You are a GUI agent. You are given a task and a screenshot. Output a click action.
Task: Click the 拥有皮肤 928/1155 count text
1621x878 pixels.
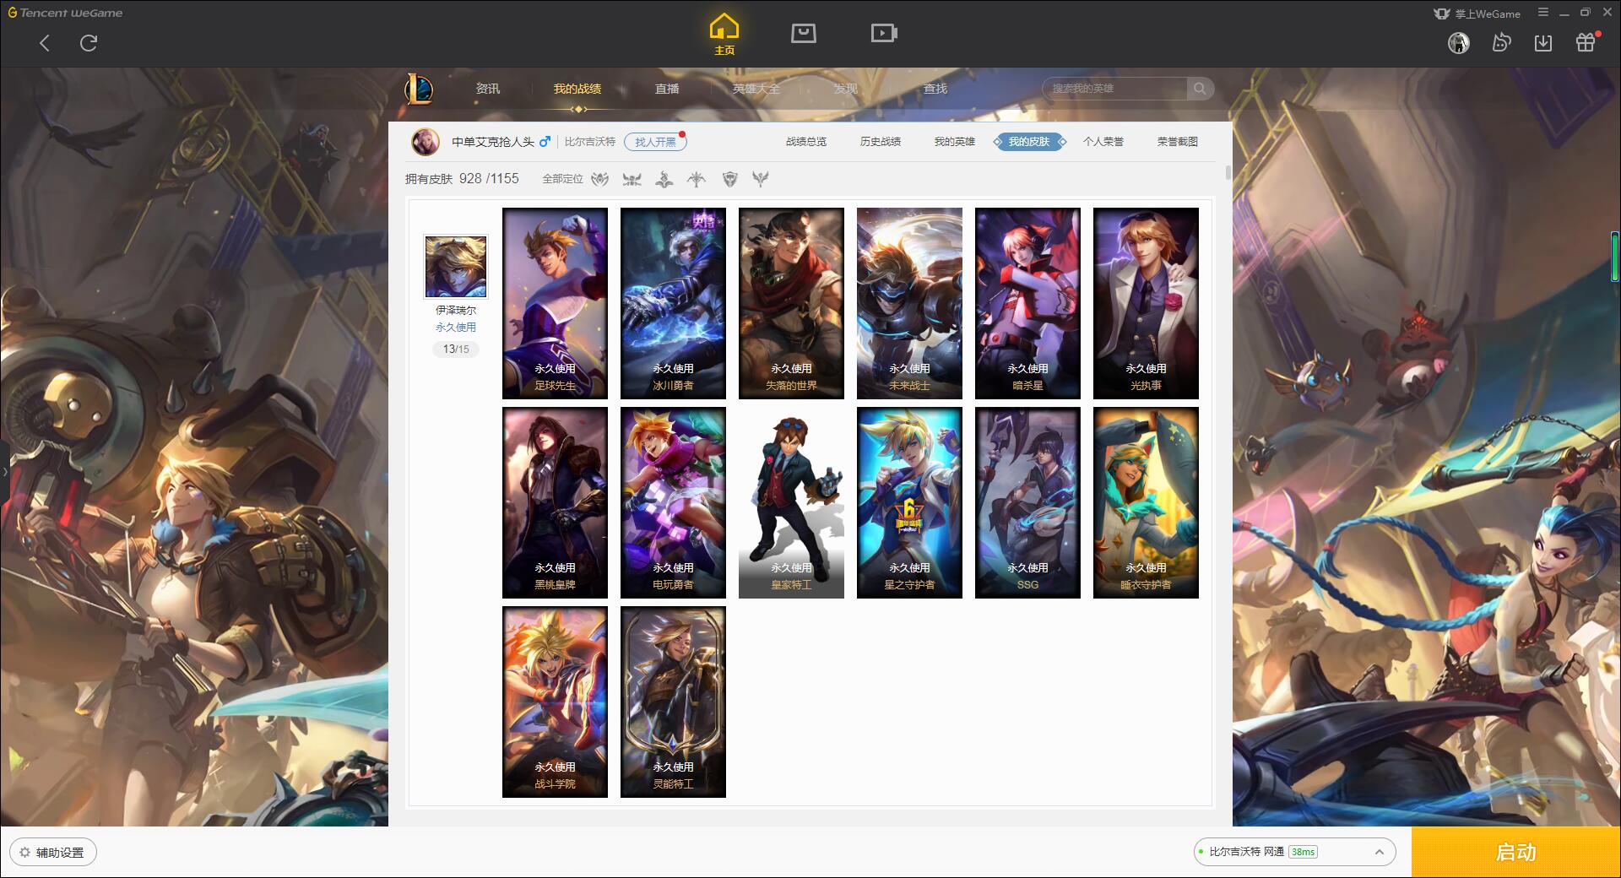tap(462, 179)
